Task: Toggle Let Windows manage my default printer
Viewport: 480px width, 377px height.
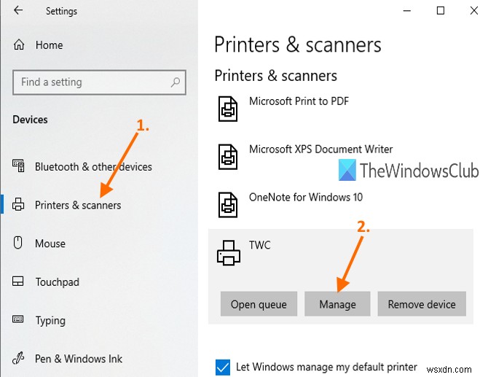Action: click(x=223, y=368)
